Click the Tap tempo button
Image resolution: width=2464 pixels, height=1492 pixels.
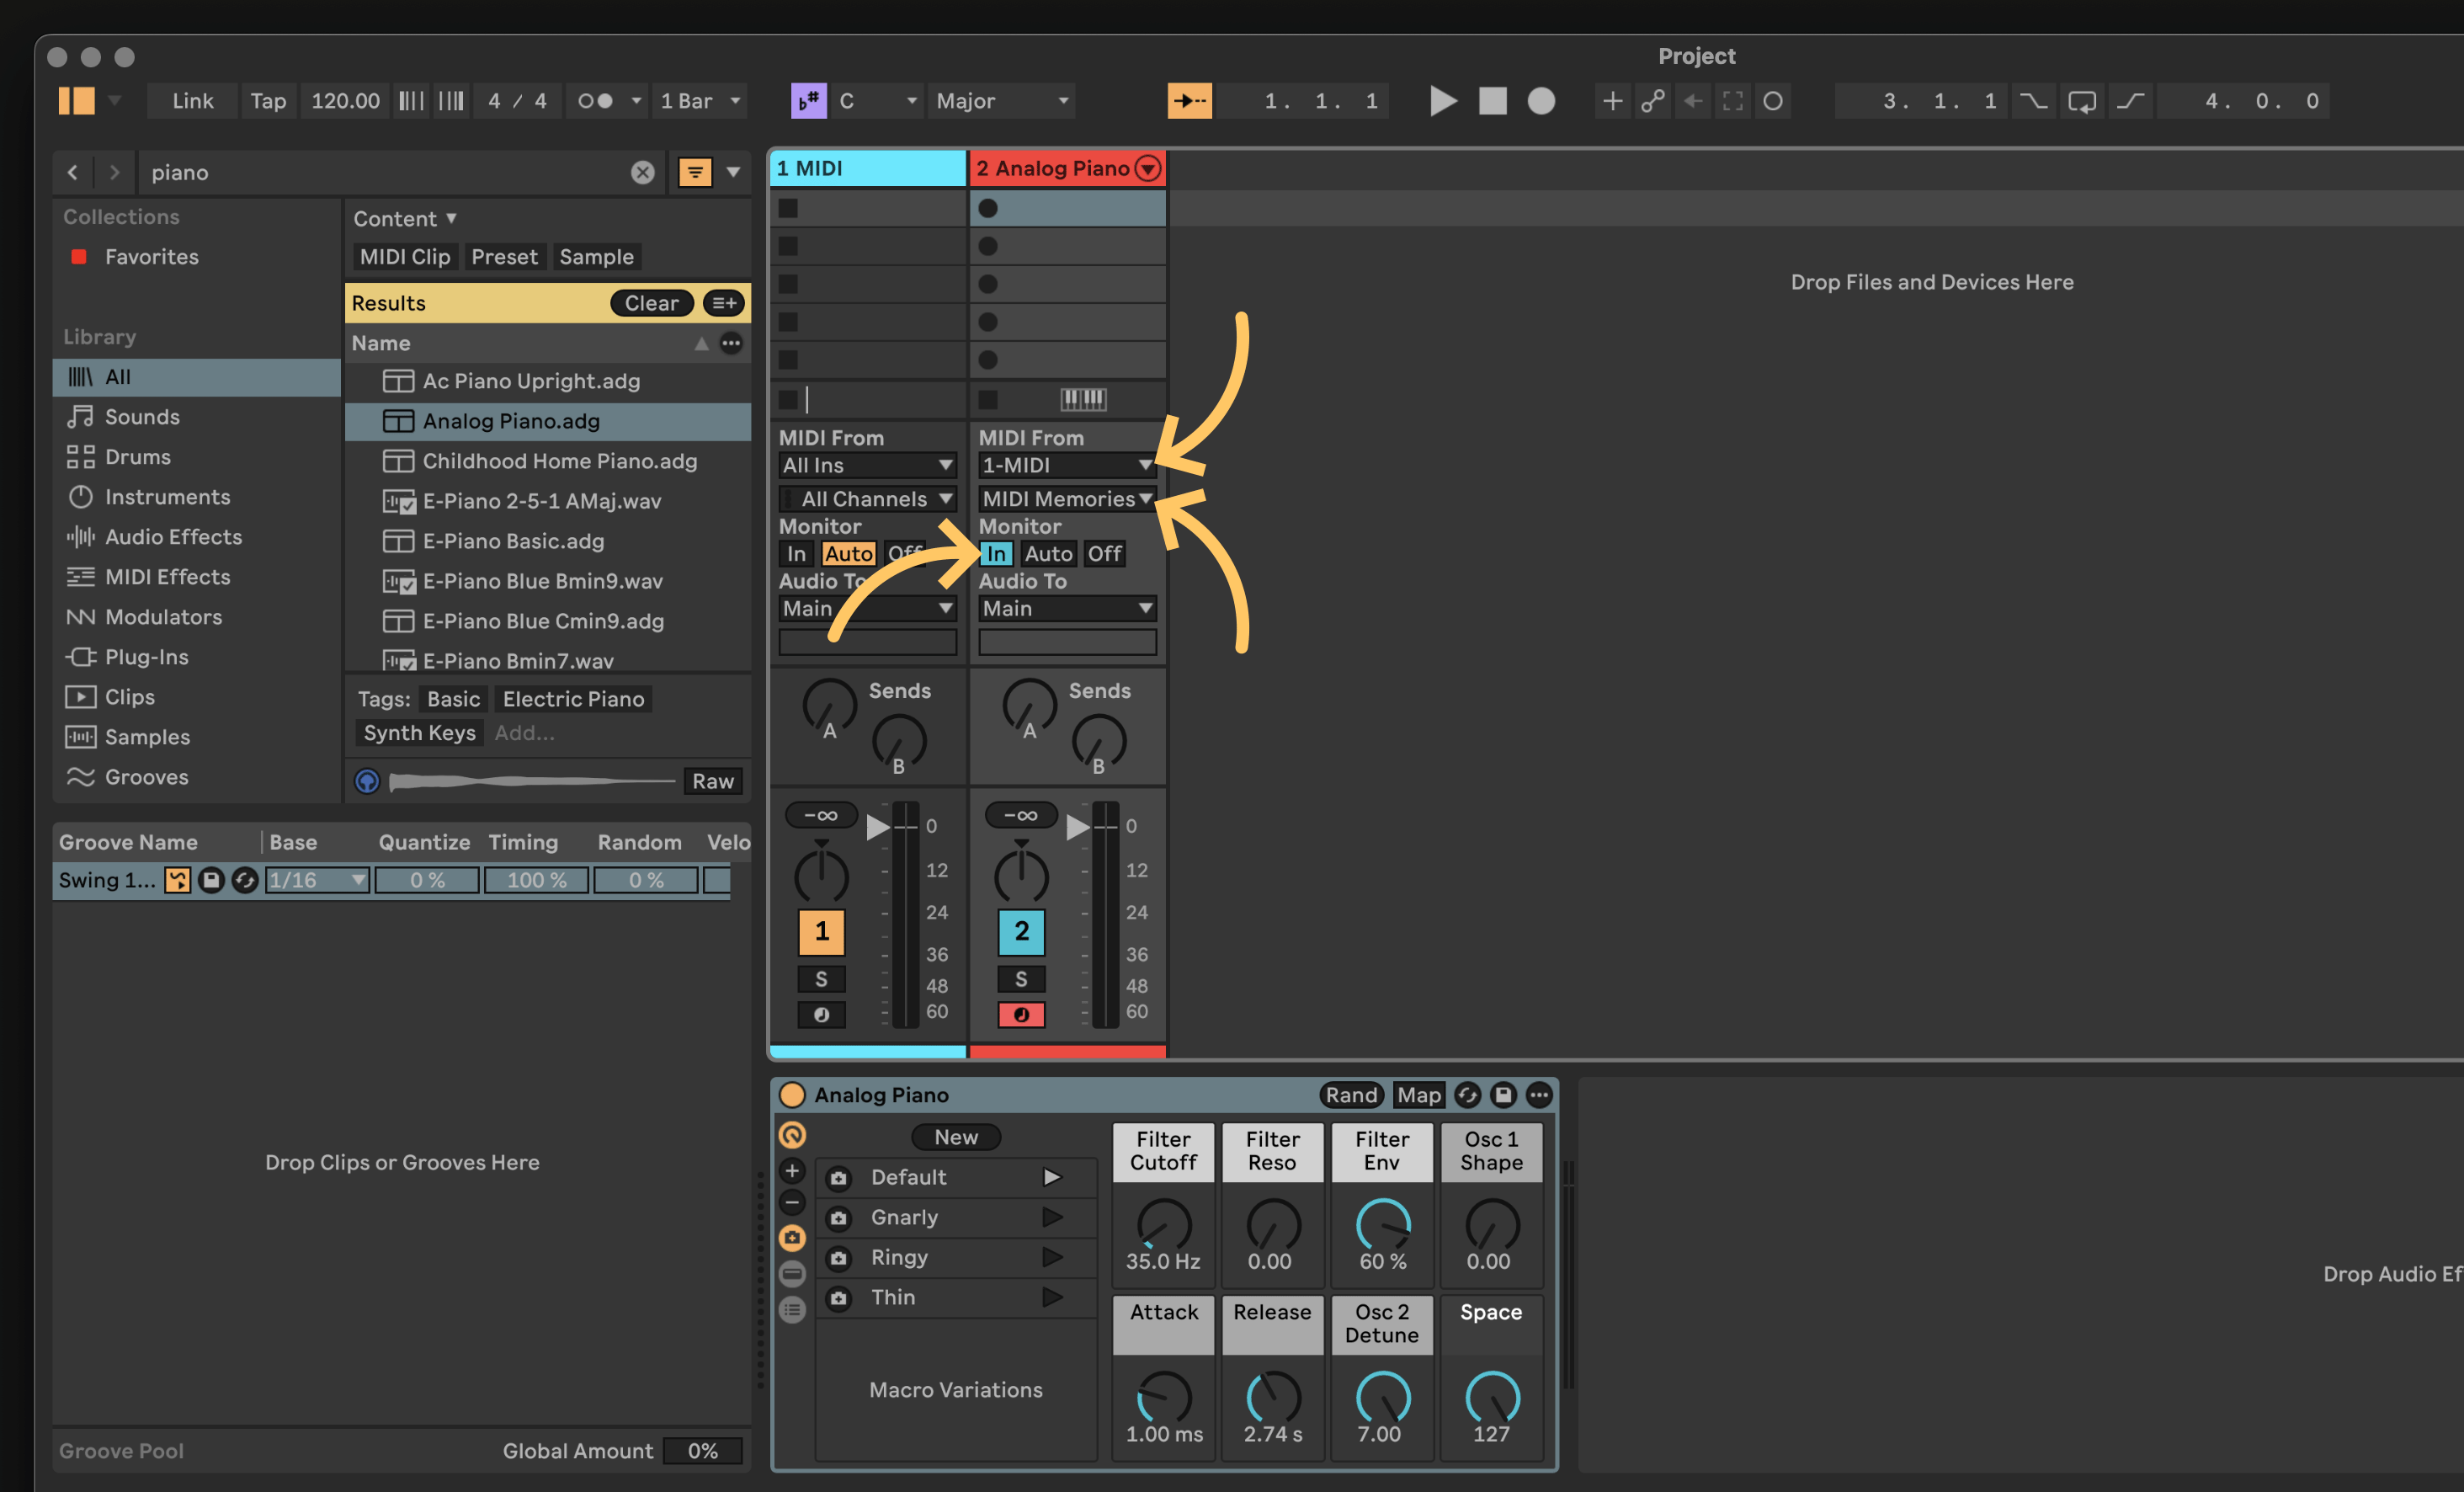click(x=268, y=101)
